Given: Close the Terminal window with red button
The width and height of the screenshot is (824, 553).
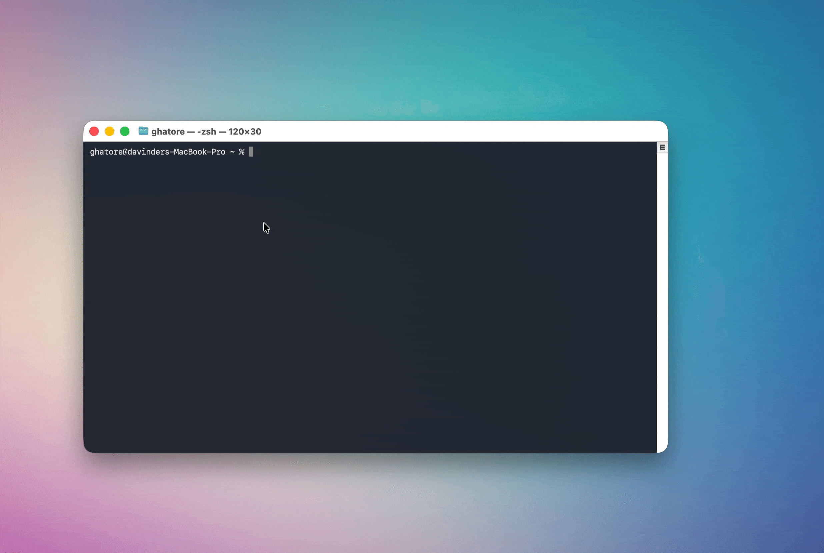Looking at the screenshot, I should 94,132.
